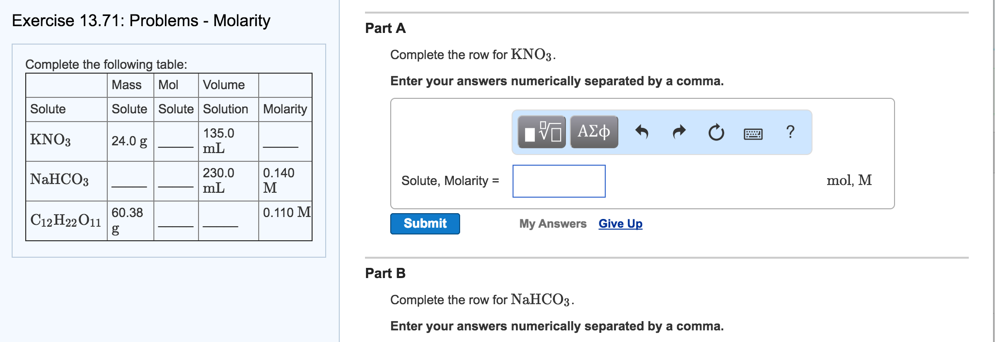The height and width of the screenshot is (342, 995).
Task: Click the C12H22O11 solute table cell
Action: [66, 220]
